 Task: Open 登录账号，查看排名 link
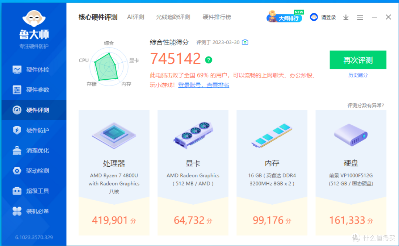(x=204, y=85)
